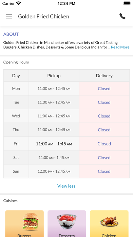The height and width of the screenshot is (237, 133).
Task: Click Closed status for Sunday delivery
Action: coord(104,171)
